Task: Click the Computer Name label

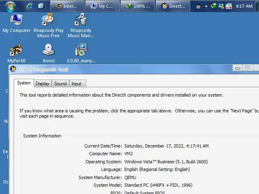Action: click(x=105, y=154)
